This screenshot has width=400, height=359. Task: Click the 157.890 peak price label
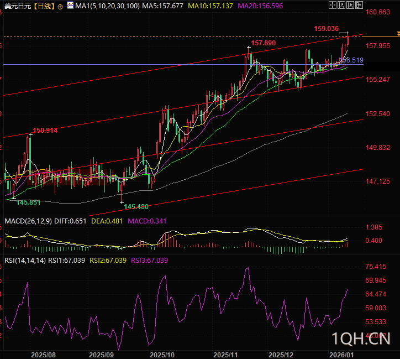point(263,43)
